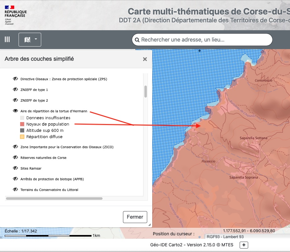Hide the tortue d'Hermann distribution layer
Screen dimensions: 290x252
click(x=15, y=111)
